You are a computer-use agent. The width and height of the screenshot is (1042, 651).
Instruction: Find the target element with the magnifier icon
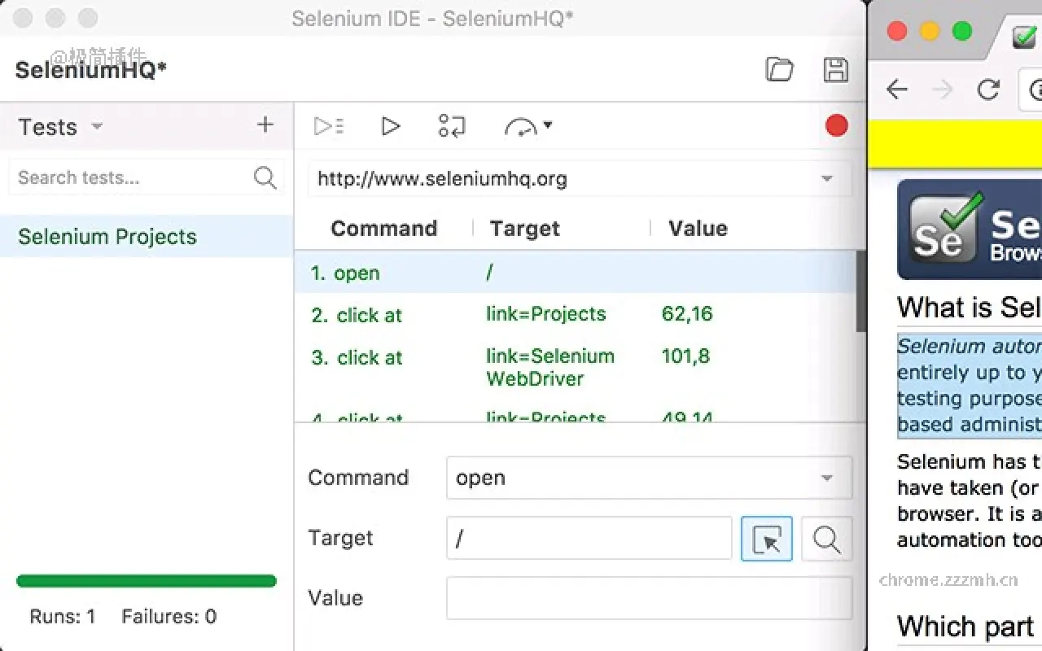coord(827,539)
